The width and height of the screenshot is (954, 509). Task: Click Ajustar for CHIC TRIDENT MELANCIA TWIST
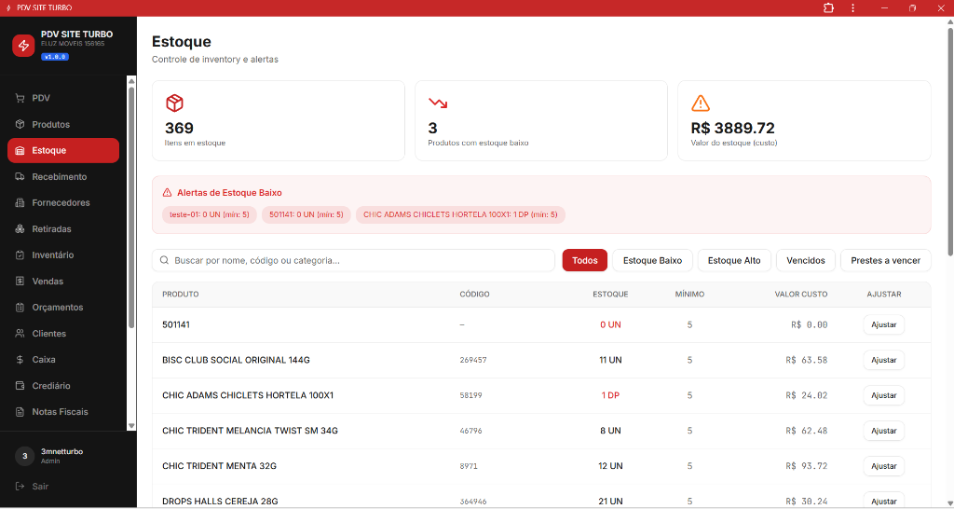tap(883, 431)
